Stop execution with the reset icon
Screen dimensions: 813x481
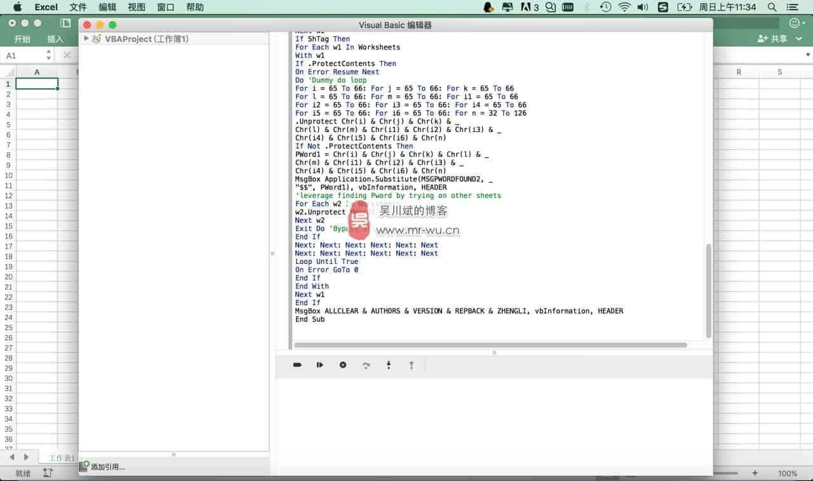tap(343, 365)
